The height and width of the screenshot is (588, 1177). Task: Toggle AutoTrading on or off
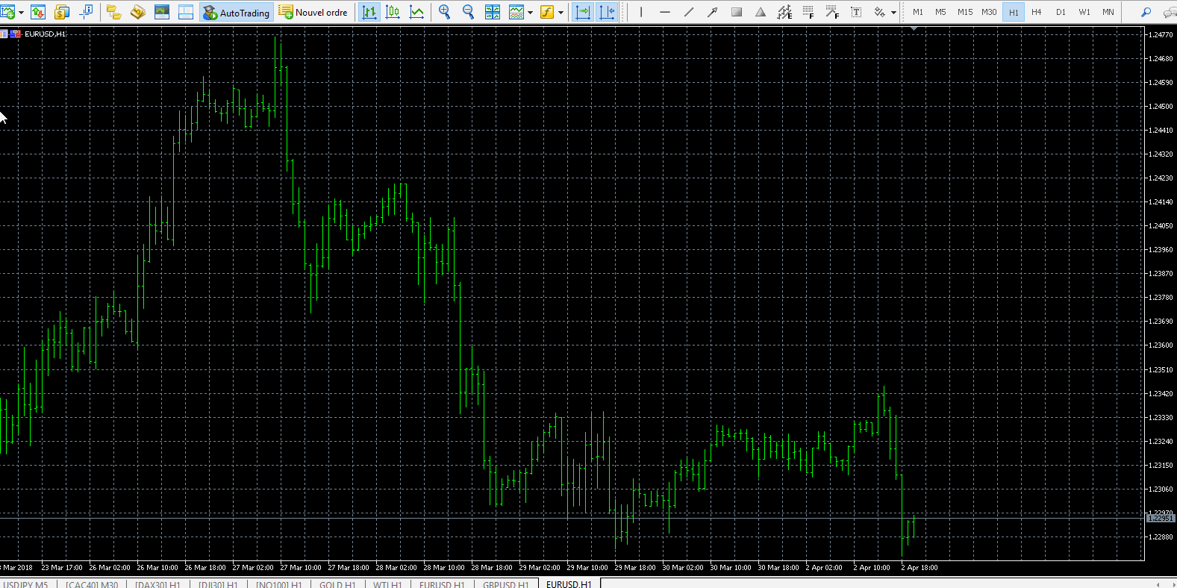coord(237,12)
